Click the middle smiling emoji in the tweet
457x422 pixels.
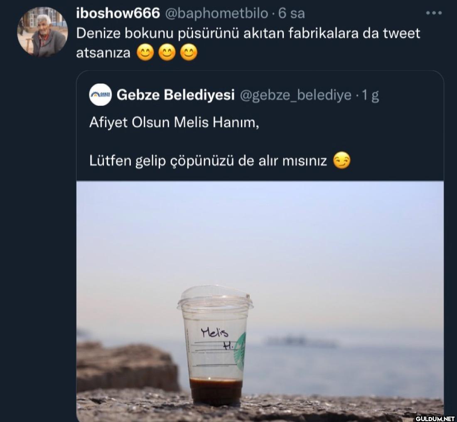pyautogui.click(x=167, y=54)
